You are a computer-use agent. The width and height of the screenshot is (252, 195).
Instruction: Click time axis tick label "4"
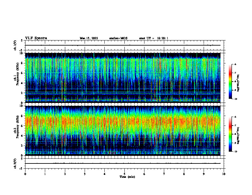pos(104,174)
